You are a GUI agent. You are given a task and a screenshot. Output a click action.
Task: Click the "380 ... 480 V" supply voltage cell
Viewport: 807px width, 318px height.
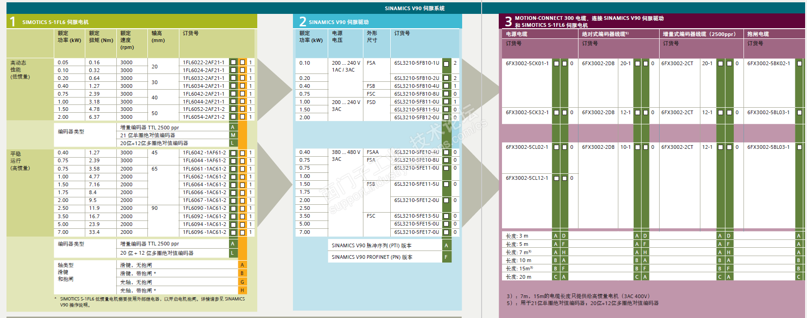click(x=346, y=152)
